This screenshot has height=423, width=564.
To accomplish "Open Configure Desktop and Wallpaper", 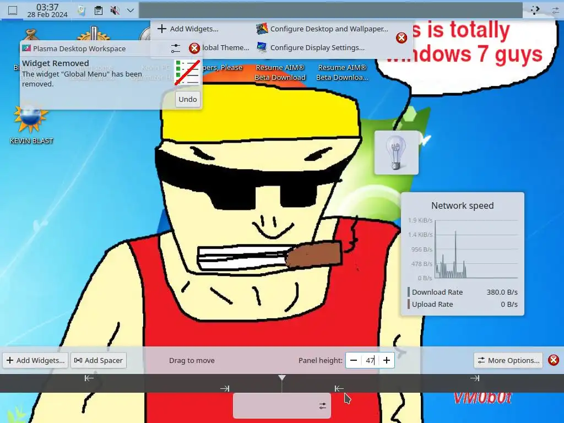I will point(322,29).
